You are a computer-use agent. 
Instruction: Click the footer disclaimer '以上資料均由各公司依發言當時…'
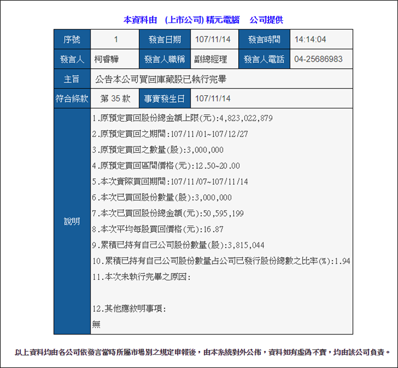click(x=203, y=352)
